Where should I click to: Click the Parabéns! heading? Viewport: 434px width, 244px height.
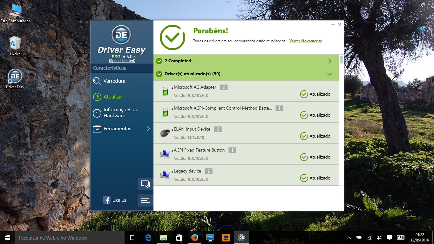(x=211, y=31)
